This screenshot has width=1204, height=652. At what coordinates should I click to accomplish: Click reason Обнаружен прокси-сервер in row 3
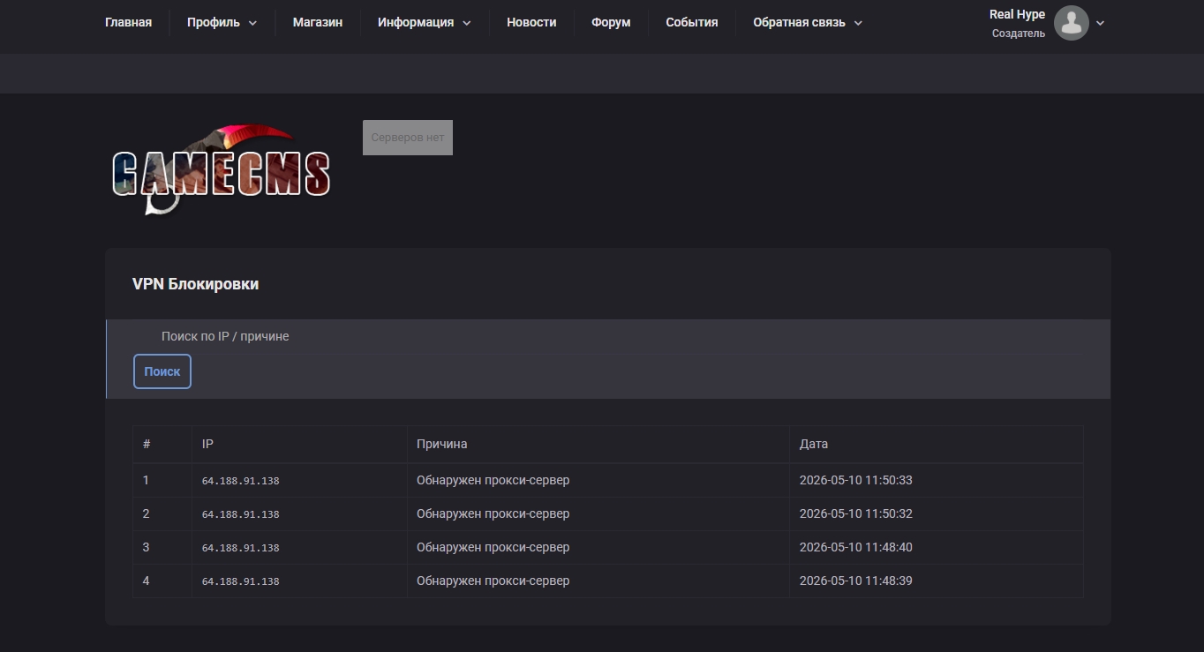(x=493, y=547)
